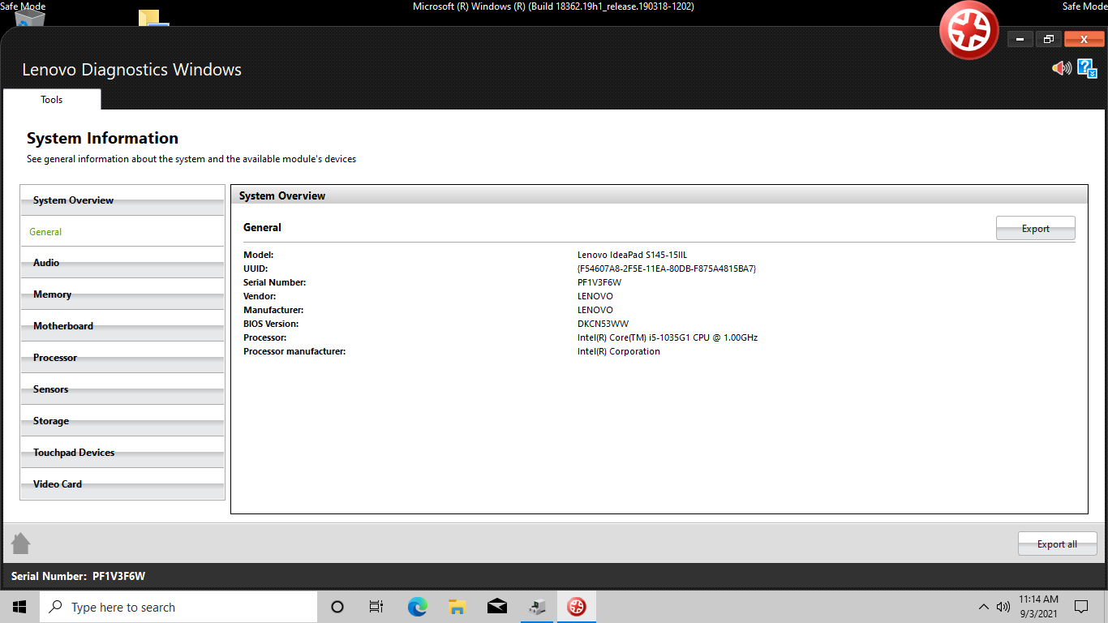The image size is (1108, 623).
Task: Click the Lenovo Diagnostics Windows title
Action: [x=131, y=70]
